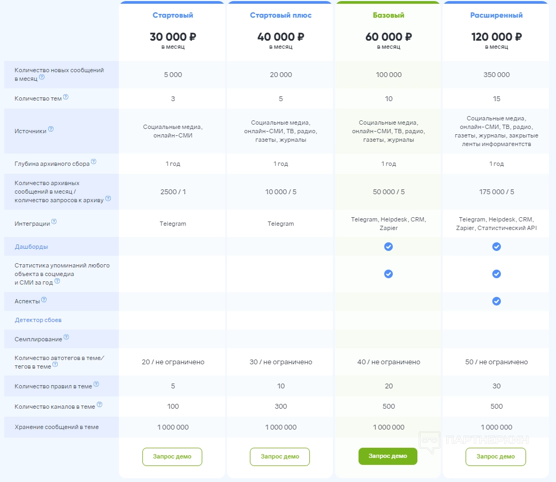This screenshot has height=482, width=556.
Task: Click help icon beside Количество каналов в теме
Action: [x=100, y=406]
